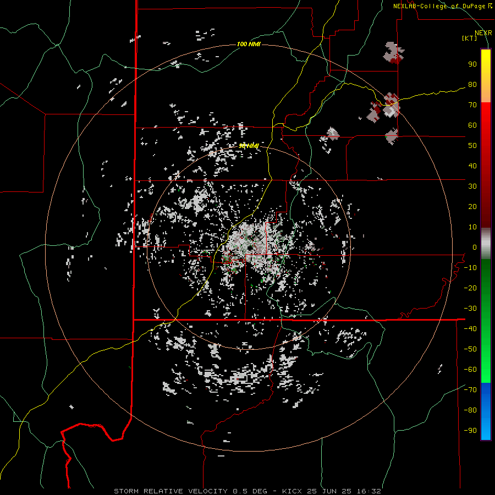Select the -20 value on the velocity scale
Image resolution: width=495 pixels, height=495 pixels.
pyautogui.click(x=470, y=288)
